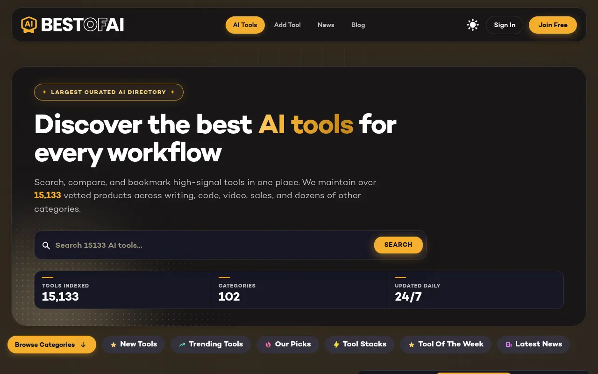Click the yellow SEARCH button
The height and width of the screenshot is (374, 598).
tap(399, 245)
